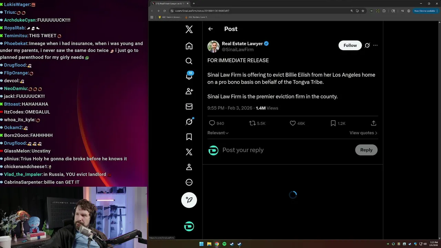Click username Phoebekat in chat
This screenshot has width=441, height=248.
(x=16, y=44)
